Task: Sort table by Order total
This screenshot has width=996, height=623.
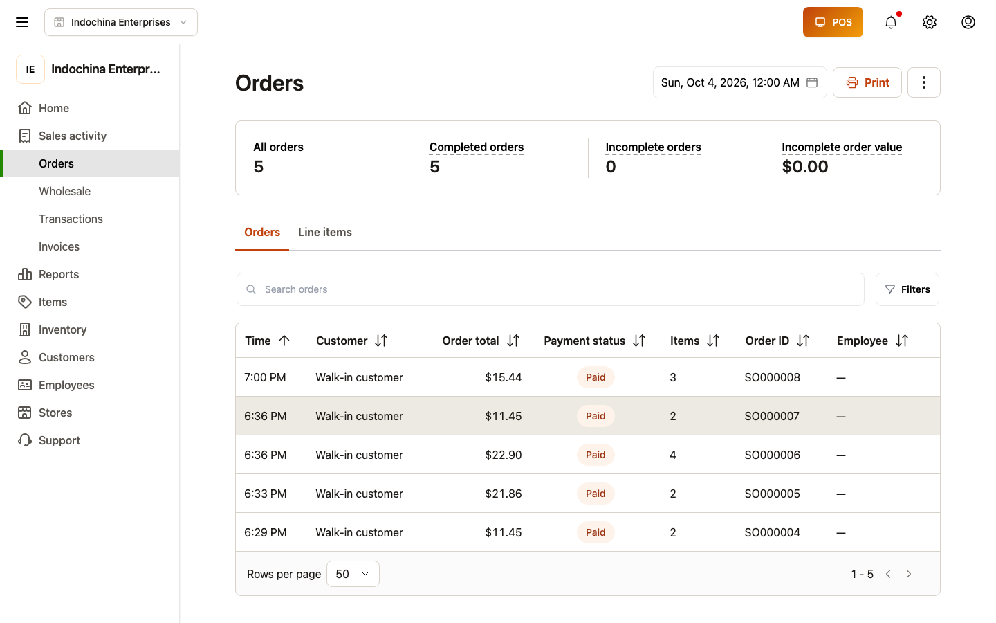Action: [513, 341]
